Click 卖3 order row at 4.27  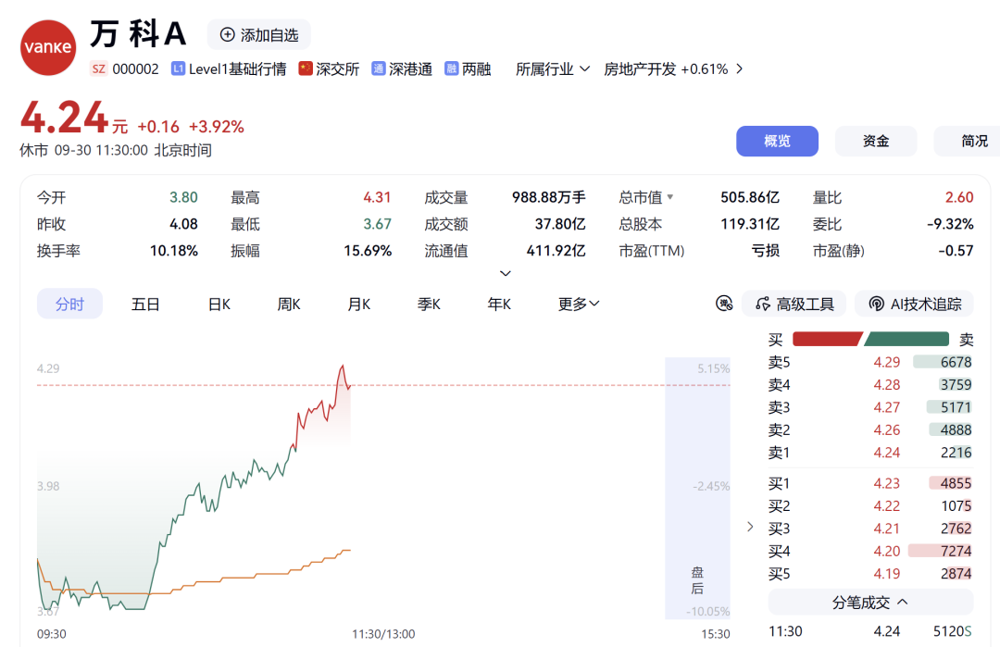869,406
